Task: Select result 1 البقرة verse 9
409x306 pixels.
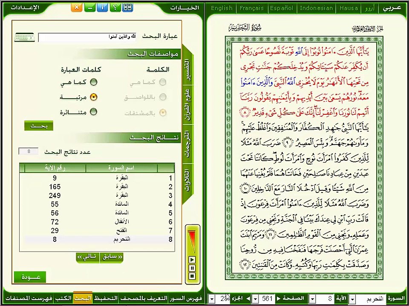Action: click(97, 178)
